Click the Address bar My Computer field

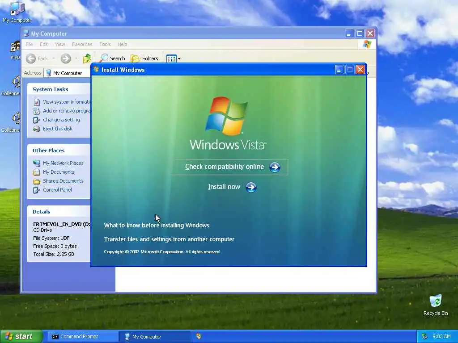coord(67,73)
